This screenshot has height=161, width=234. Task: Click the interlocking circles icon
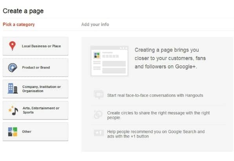(x=98, y=114)
